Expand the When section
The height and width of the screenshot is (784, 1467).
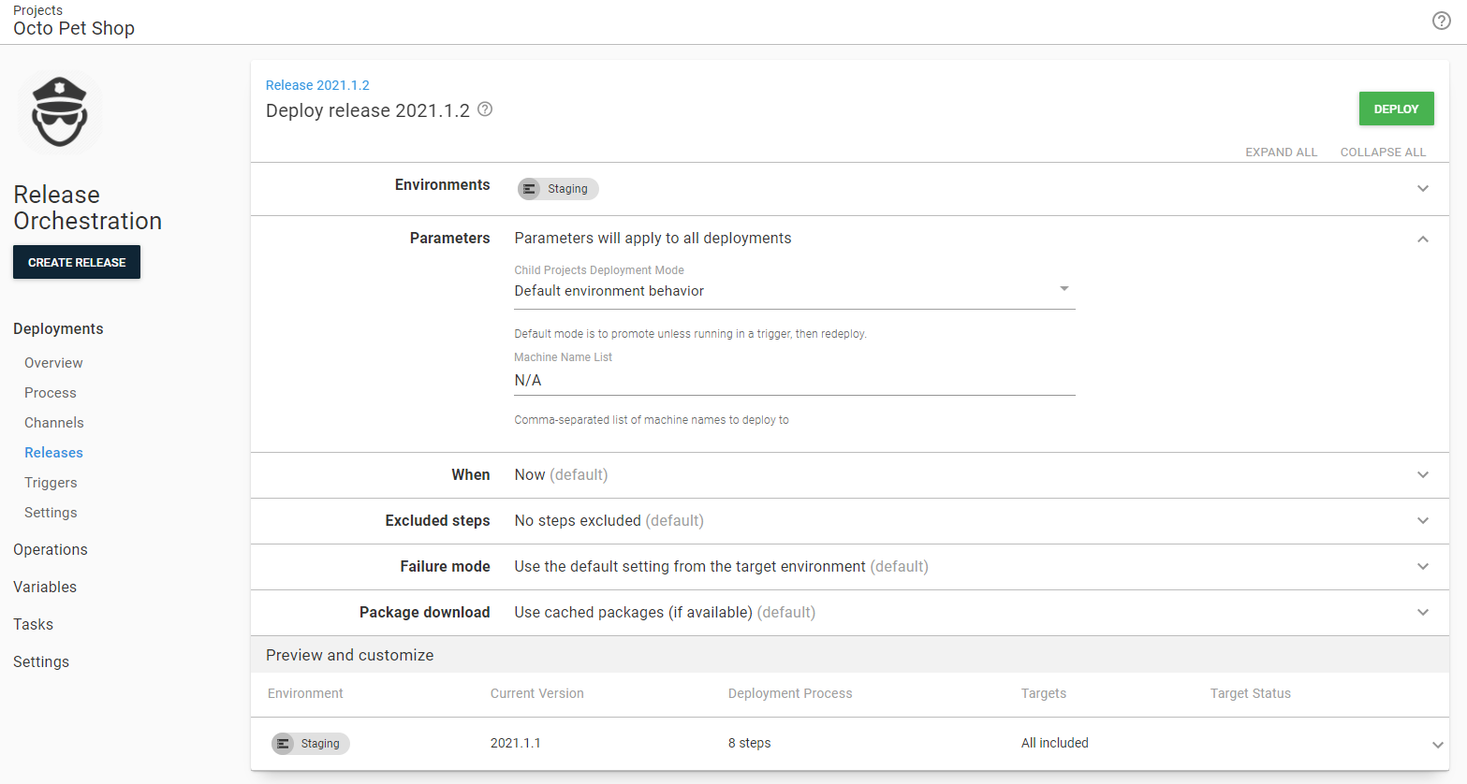point(1422,475)
